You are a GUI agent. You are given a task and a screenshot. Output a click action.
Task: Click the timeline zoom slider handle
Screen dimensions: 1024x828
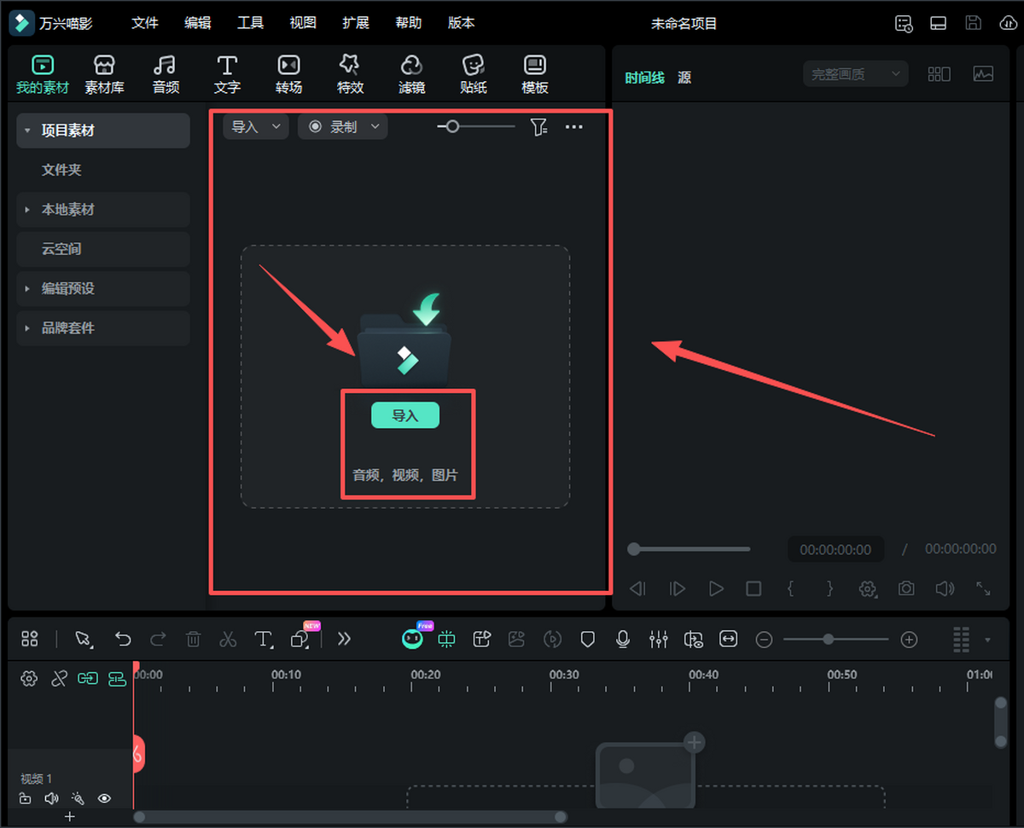click(x=828, y=639)
